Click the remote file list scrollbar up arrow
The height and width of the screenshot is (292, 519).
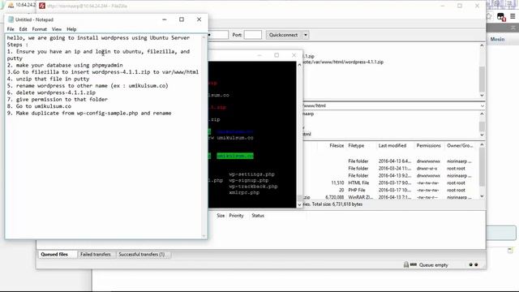482,144
